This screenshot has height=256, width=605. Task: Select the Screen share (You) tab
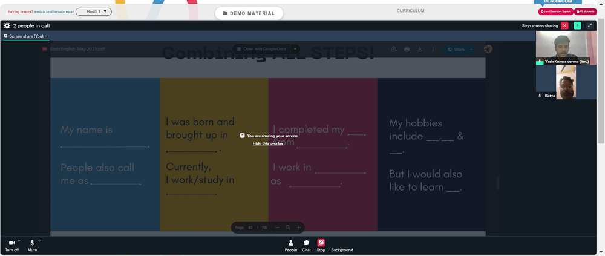point(26,36)
